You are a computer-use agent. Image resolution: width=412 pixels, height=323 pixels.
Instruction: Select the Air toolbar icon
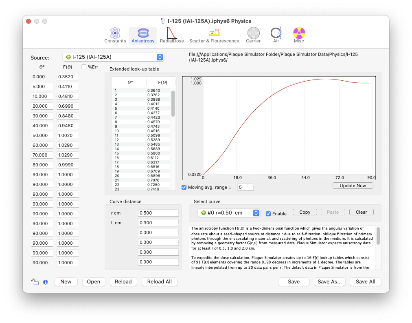tap(276, 33)
